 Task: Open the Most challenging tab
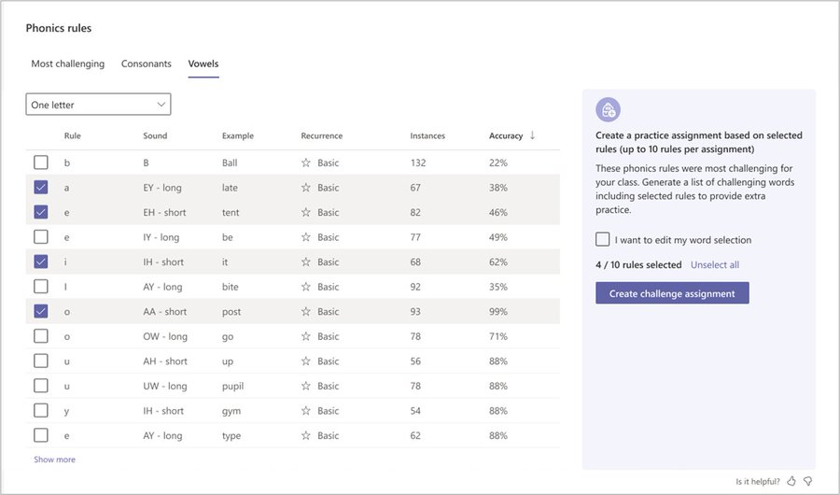point(68,64)
